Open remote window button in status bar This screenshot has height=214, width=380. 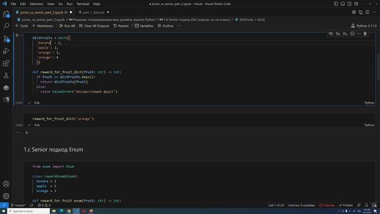click(4, 205)
